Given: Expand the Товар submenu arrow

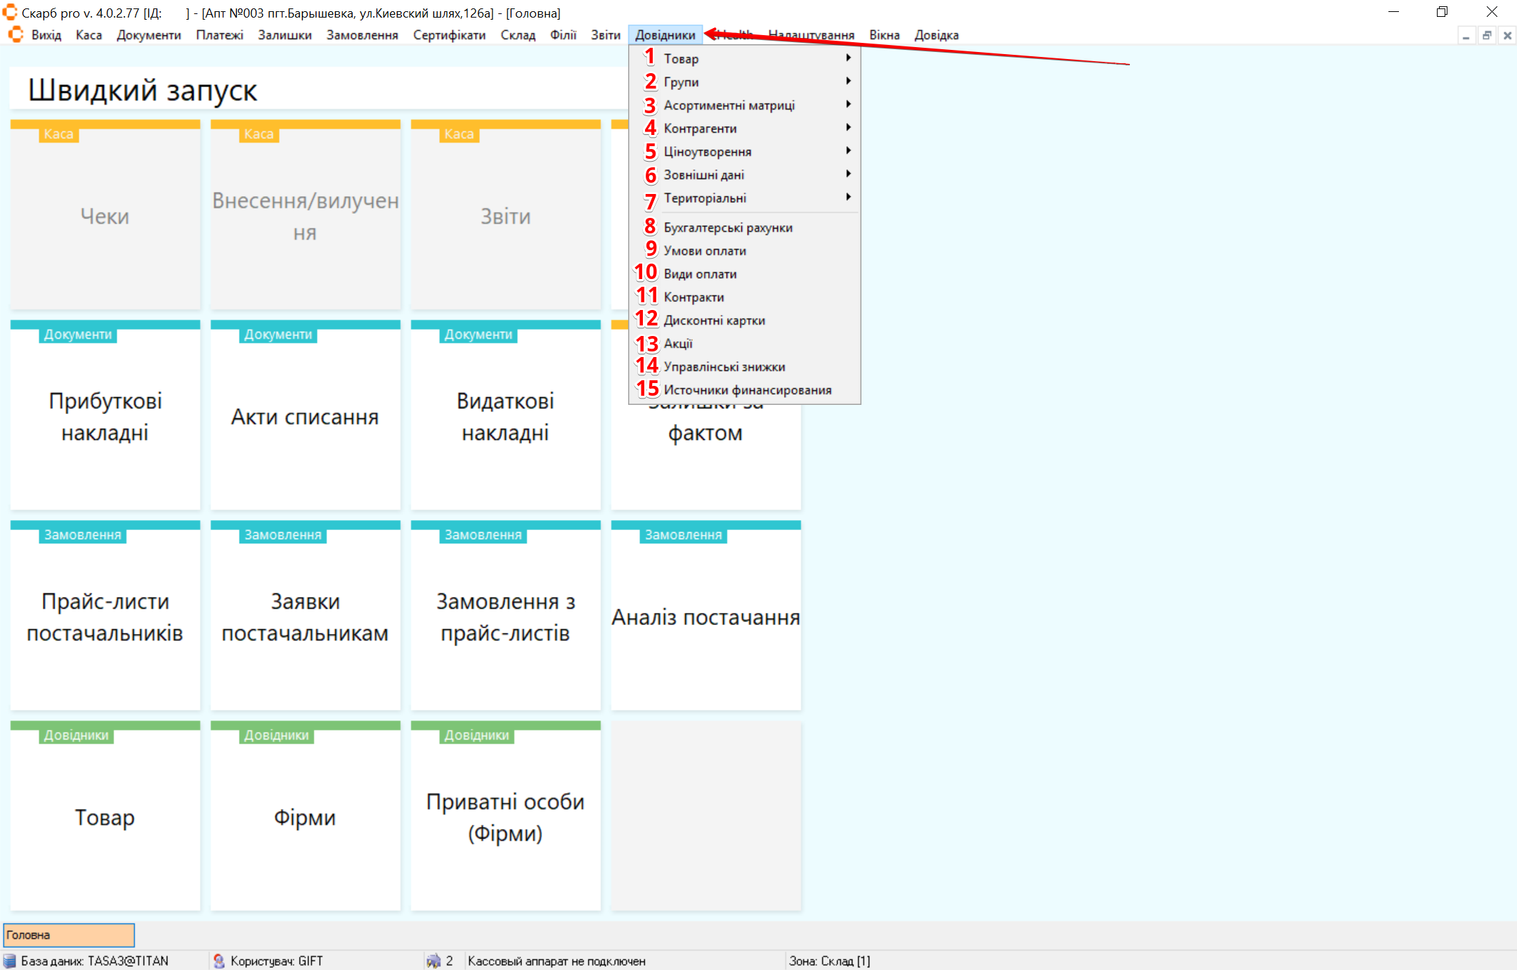Looking at the screenshot, I should click(848, 58).
